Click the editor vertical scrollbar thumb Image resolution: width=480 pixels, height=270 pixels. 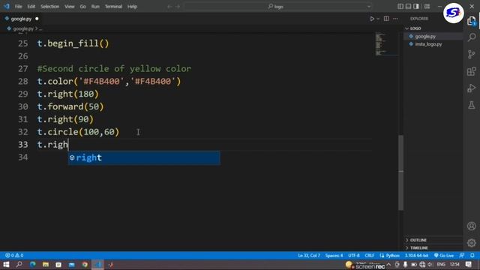coord(400,172)
